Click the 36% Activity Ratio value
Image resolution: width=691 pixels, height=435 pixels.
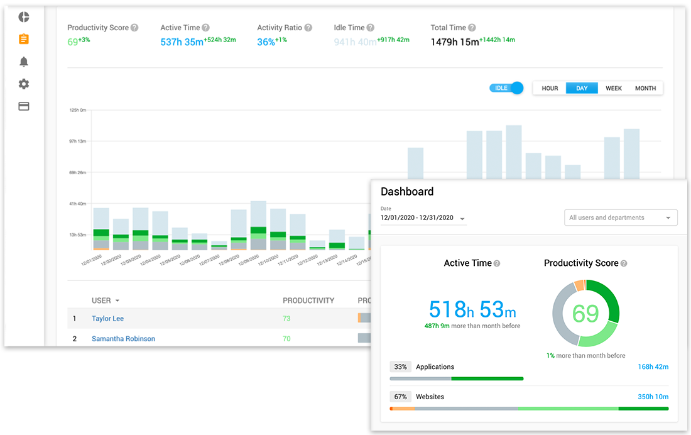click(x=266, y=42)
